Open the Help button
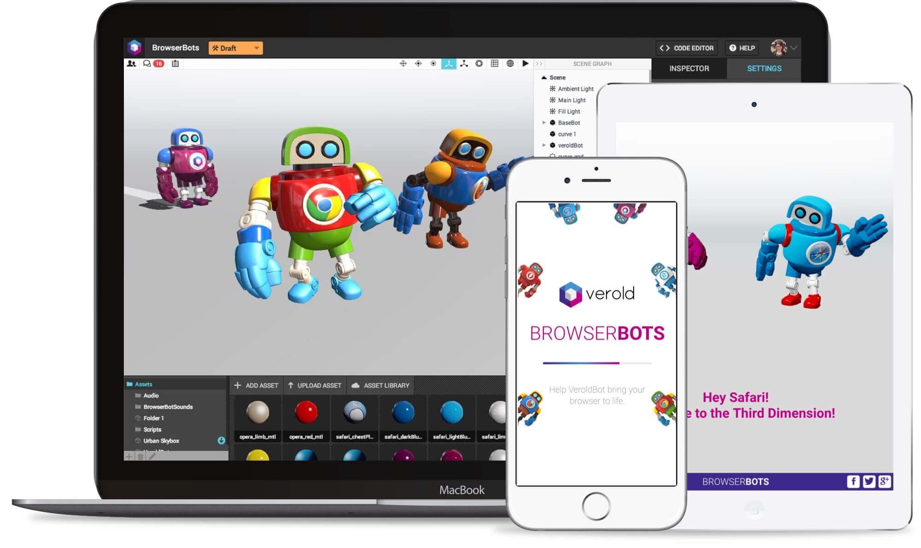This screenshot has width=921, height=548. pyautogui.click(x=742, y=48)
